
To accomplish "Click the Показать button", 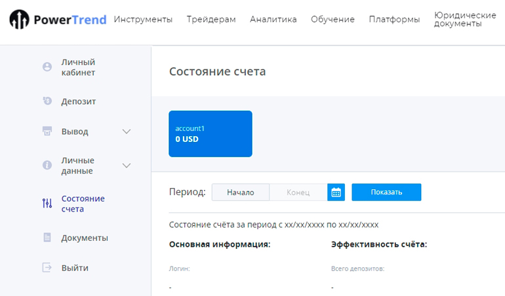I will 386,192.
